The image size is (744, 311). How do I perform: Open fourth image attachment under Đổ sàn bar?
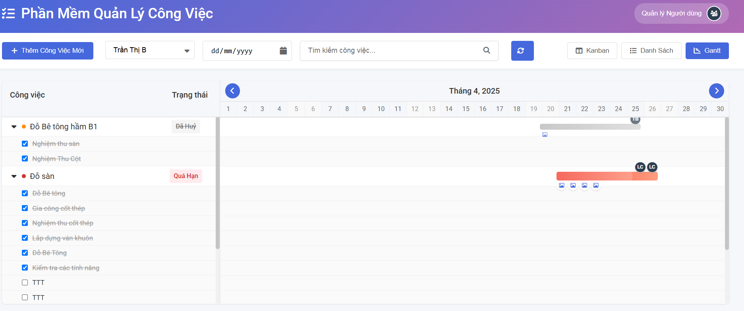[x=596, y=185]
